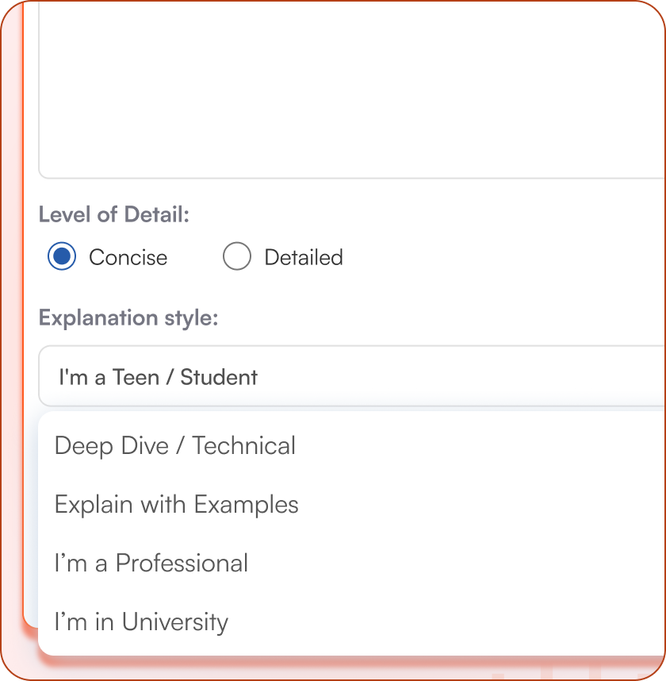Set explanation style to Explain with Examples

pos(176,505)
